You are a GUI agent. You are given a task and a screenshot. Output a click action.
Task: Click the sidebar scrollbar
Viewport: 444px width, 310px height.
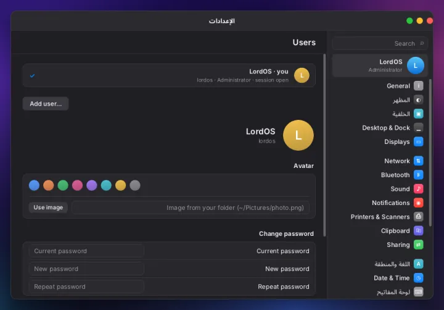pyautogui.click(x=430, y=153)
